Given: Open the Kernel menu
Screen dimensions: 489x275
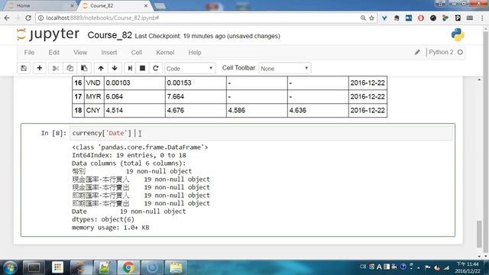Looking at the screenshot, I should click(165, 53).
